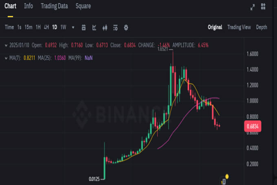Change the candlestick chart style icon

tap(105, 27)
